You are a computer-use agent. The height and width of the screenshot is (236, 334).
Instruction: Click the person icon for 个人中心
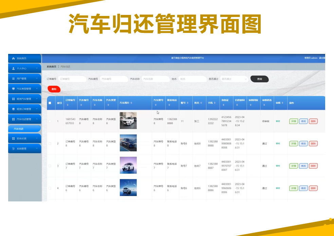coord(14,68)
